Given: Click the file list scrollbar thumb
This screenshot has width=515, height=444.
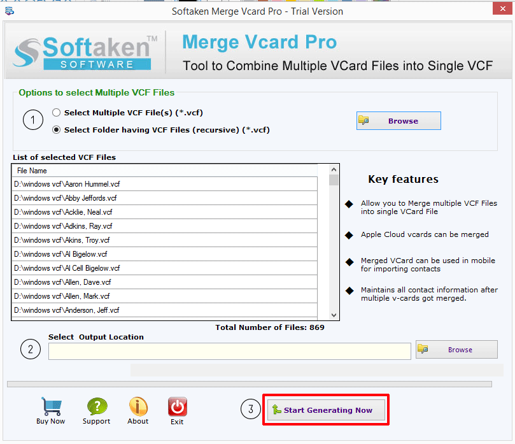Looking at the screenshot, I should pyautogui.click(x=334, y=180).
